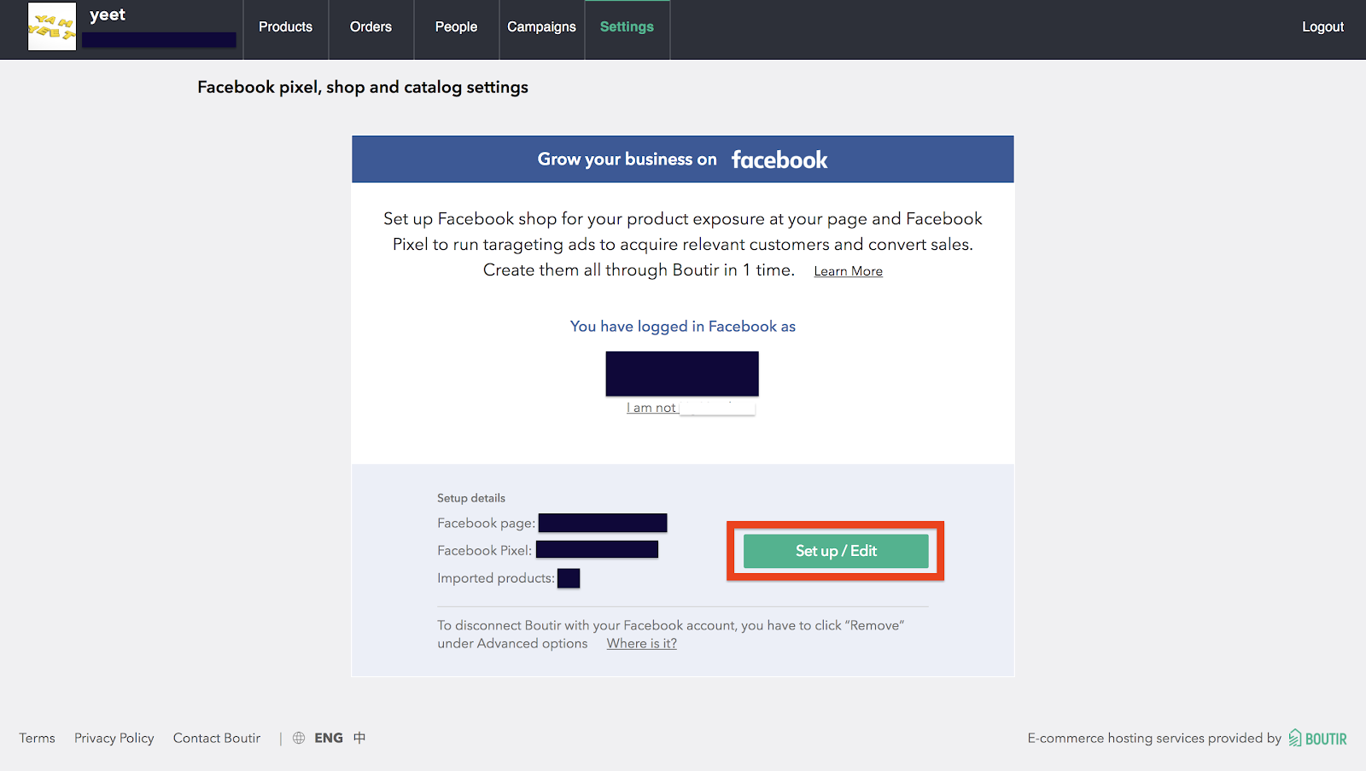Select ENG language option
The width and height of the screenshot is (1366, 771).
tap(329, 739)
